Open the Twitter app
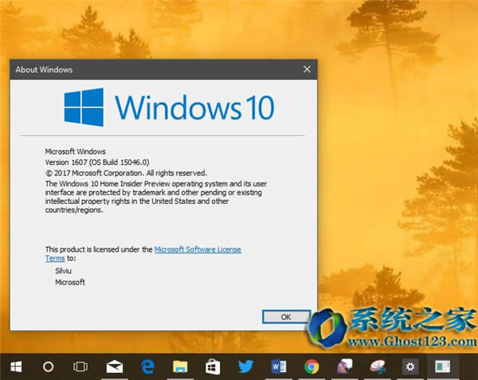This screenshot has height=380, width=478. [245, 366]
